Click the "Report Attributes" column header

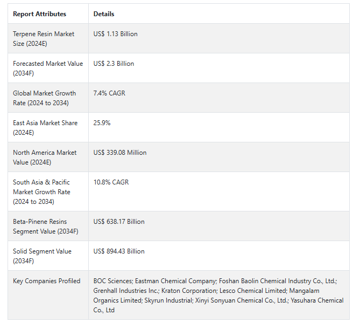click(x=40, y=14)
